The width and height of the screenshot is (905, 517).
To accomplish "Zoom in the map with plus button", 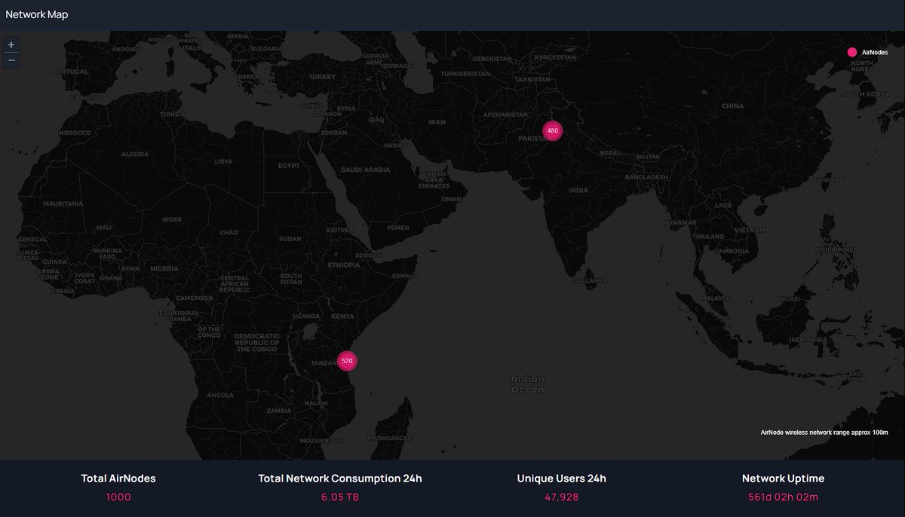I will [x=11, y=44].
